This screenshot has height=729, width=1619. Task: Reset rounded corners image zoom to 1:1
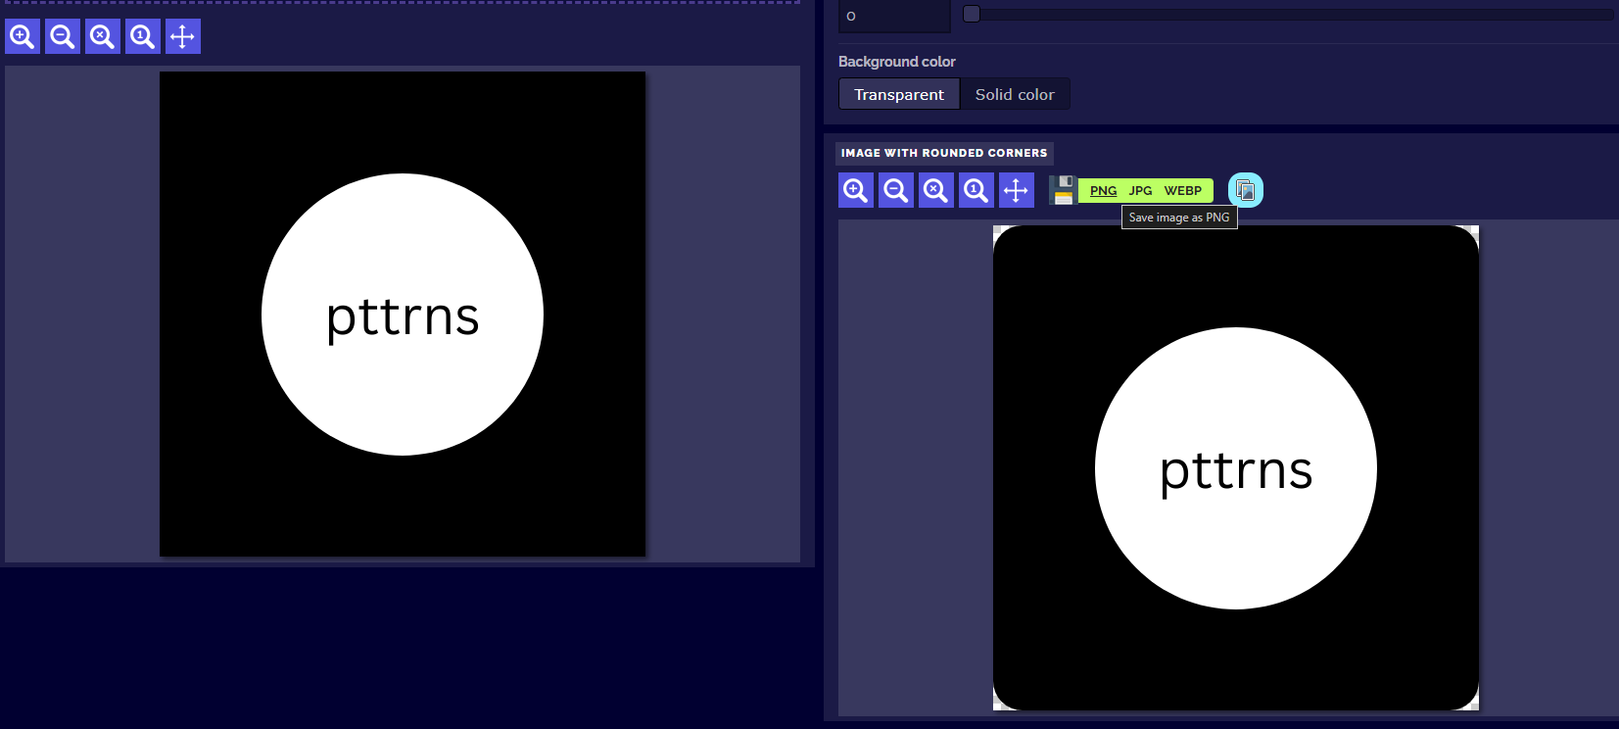976,190
